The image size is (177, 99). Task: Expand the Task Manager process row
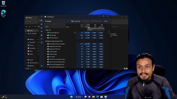pos(46,35)
